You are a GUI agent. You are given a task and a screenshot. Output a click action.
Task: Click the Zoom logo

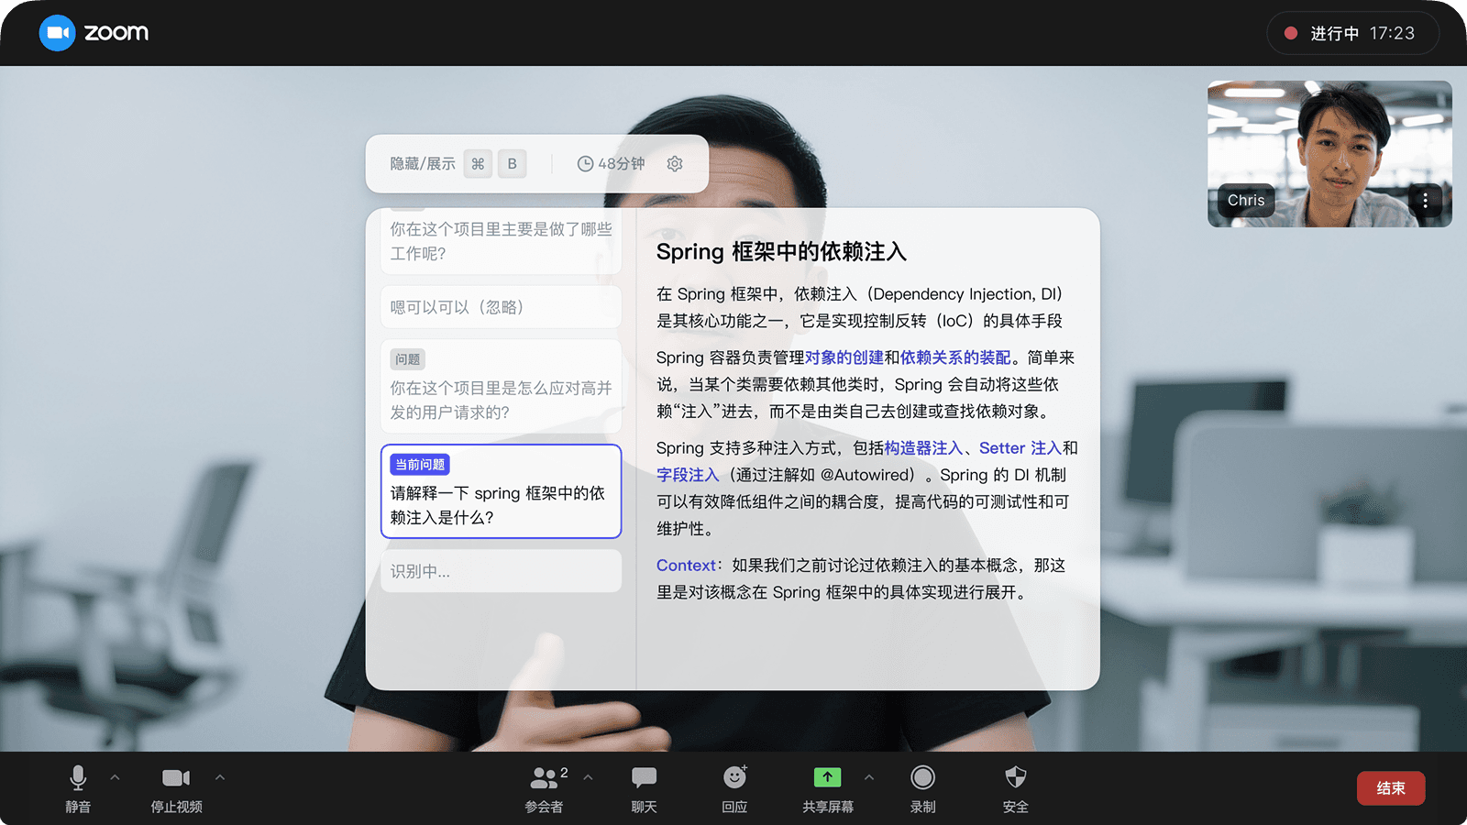tap(94, 33)
